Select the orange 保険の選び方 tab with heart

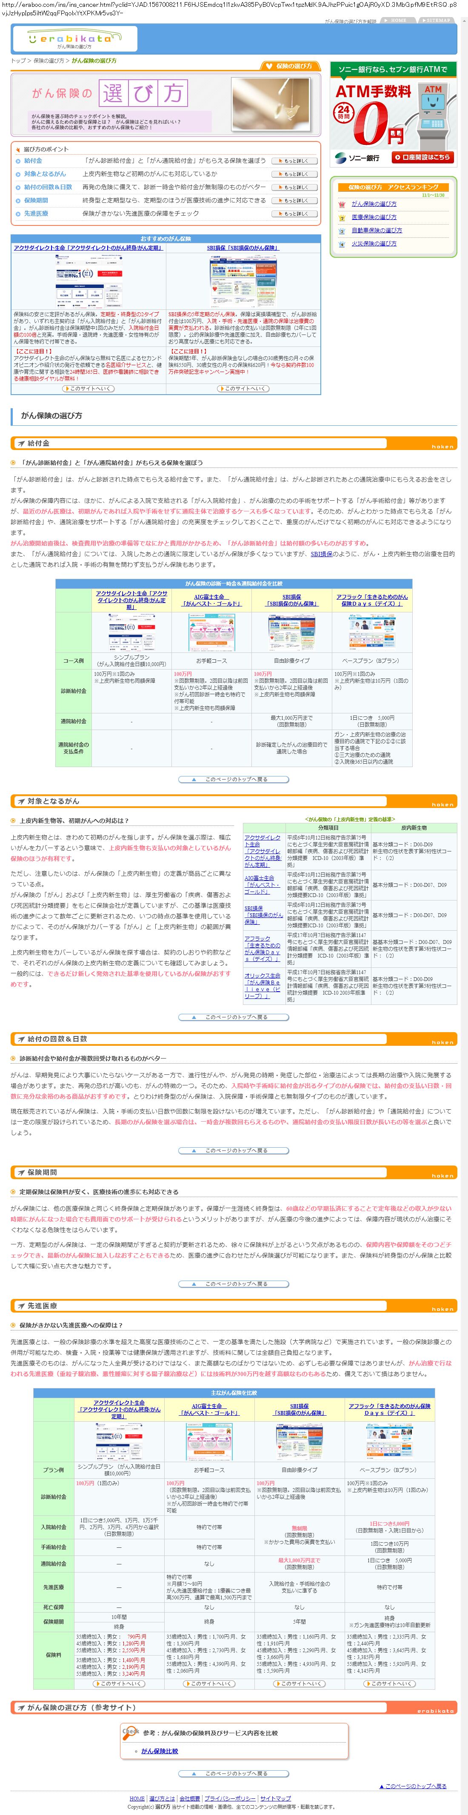tap(291, 66)
